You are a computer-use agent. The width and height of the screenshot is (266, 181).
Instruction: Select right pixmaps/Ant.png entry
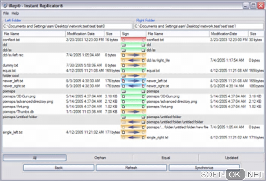(160, 107)
